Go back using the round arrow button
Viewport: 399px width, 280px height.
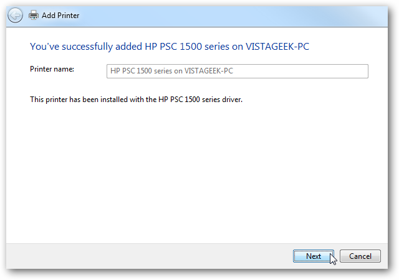[x=15, y=16]
